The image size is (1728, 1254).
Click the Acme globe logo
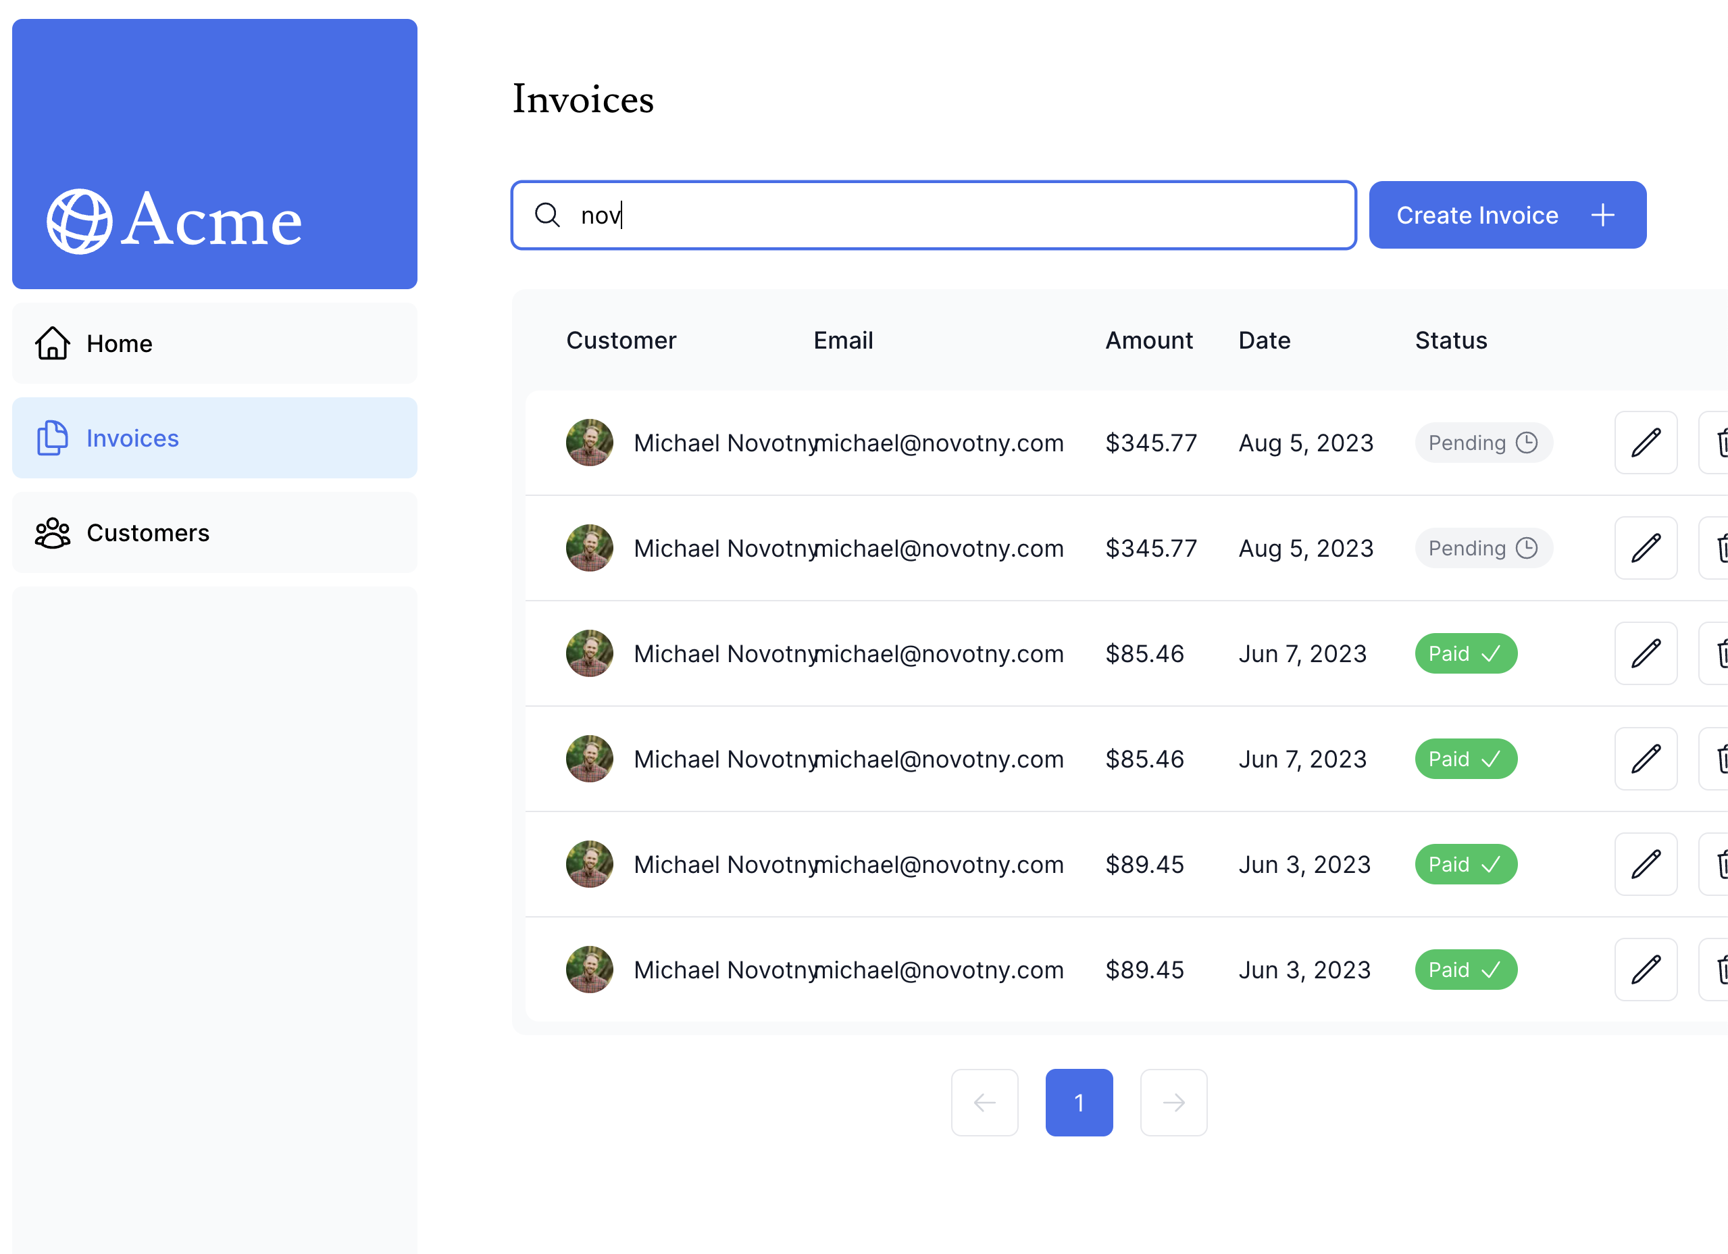79,222
